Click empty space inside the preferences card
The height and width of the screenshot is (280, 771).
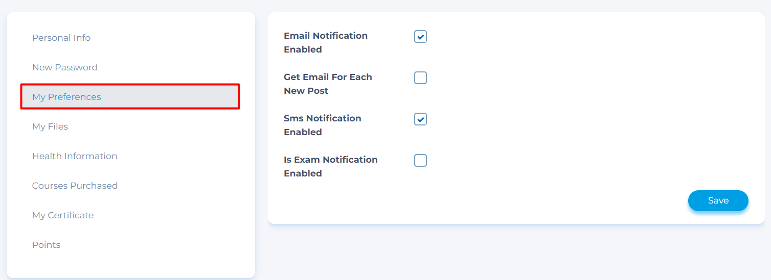(x=588, y=112)
